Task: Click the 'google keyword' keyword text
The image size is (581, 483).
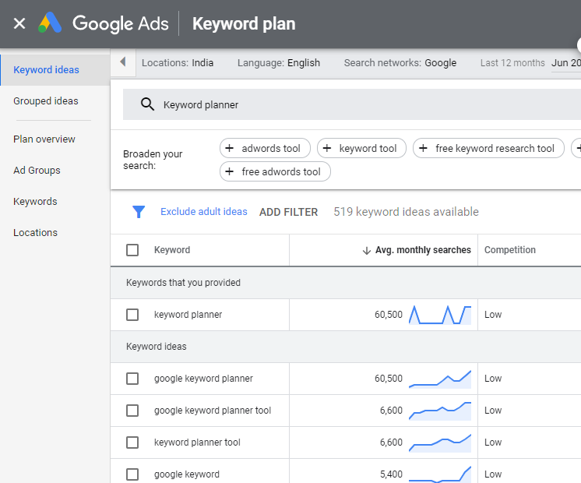Action: pyautogui.click(x=187, y=474)
